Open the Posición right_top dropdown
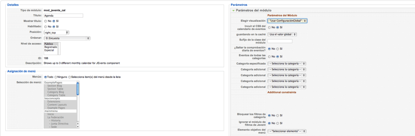Image resolution: width=415 pixels, height=136 pixels. pyautogui.click(x=56, y=32)
